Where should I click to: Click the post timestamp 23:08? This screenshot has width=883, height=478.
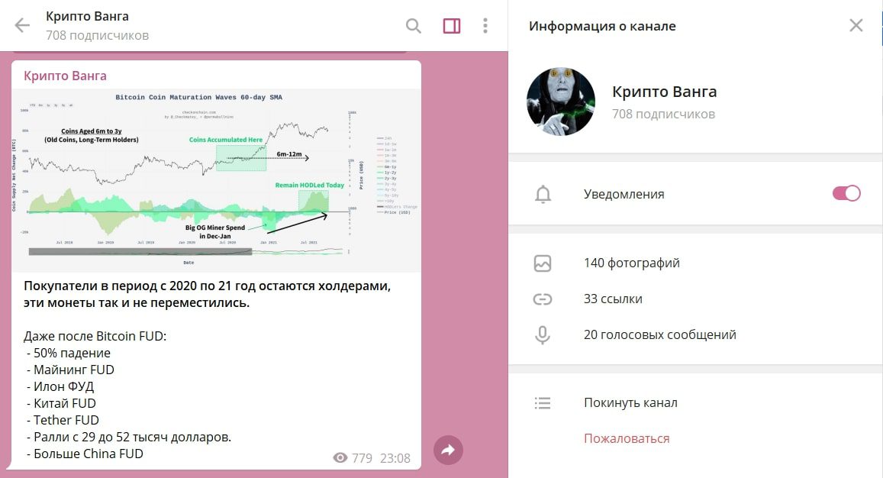[395, 458]
